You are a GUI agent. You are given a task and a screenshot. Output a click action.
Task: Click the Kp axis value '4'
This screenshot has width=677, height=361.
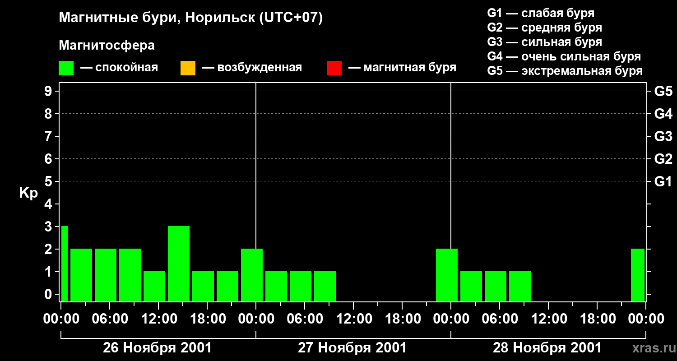click(49, 204)
